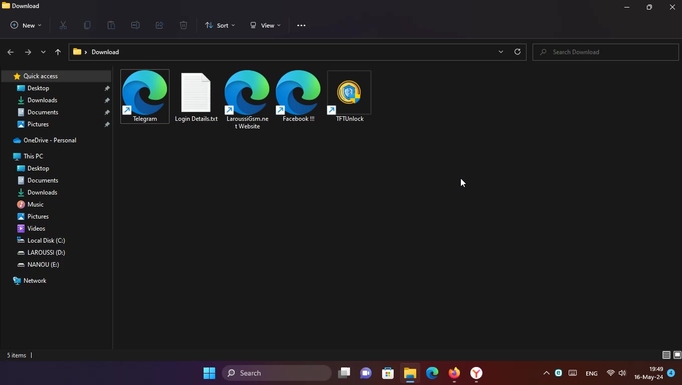Click the Delete trash icon
682x385 pixels.
tap(184, 26)
